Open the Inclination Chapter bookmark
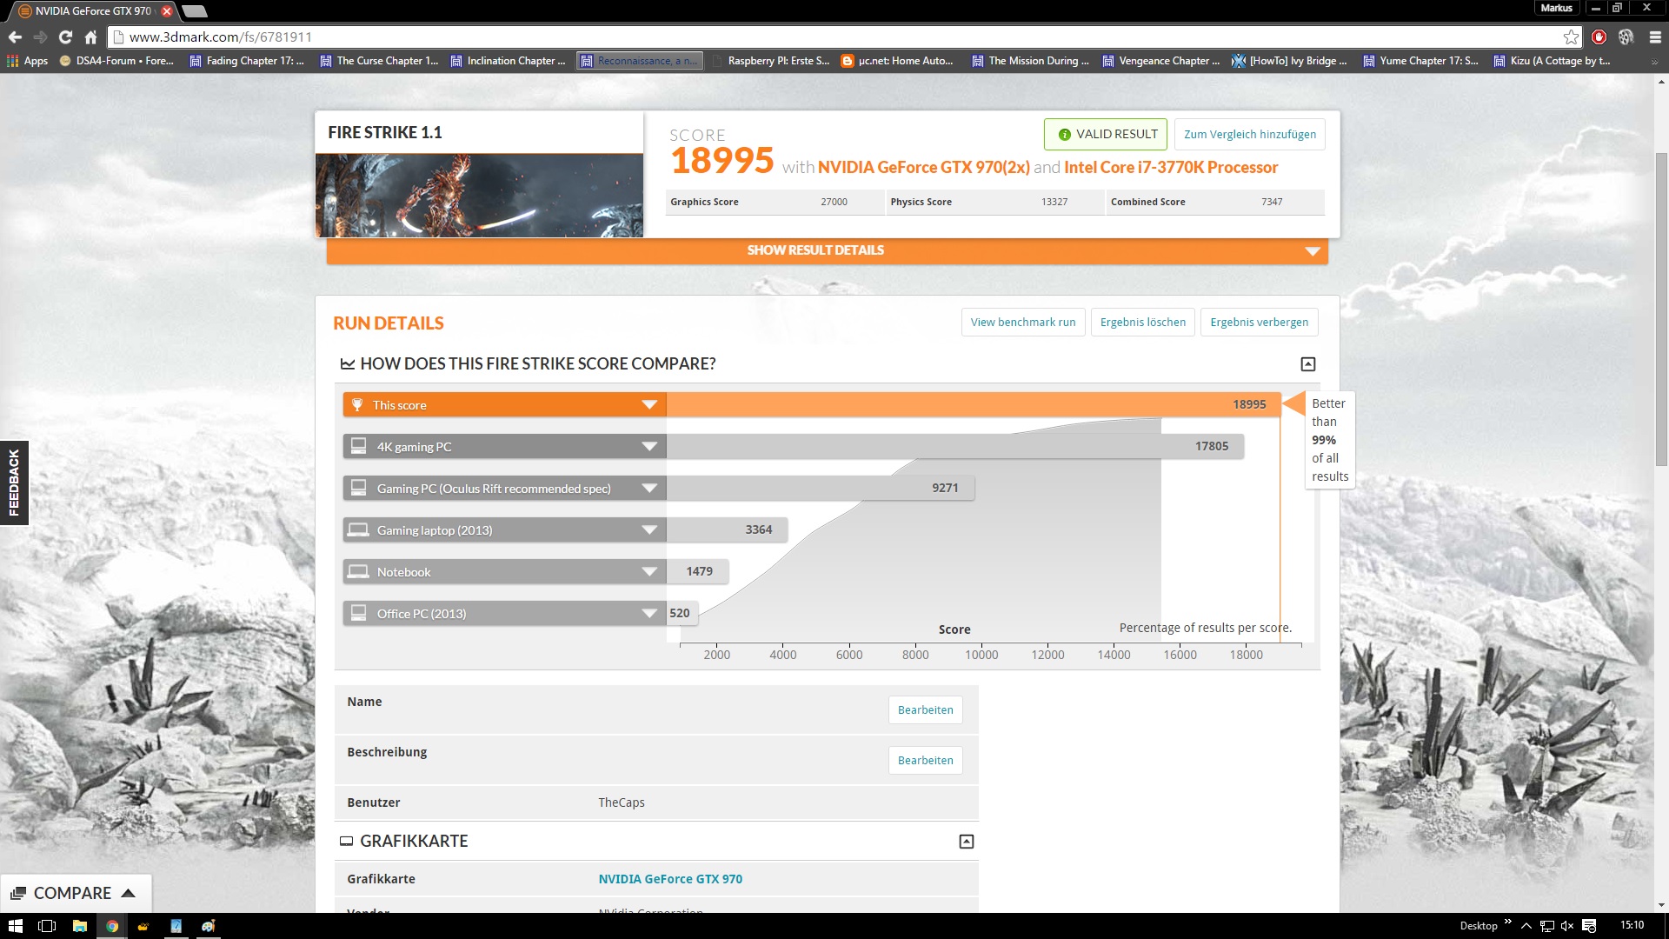The width and height of the screenshot is (1669, 939). [x=508, y=61]
